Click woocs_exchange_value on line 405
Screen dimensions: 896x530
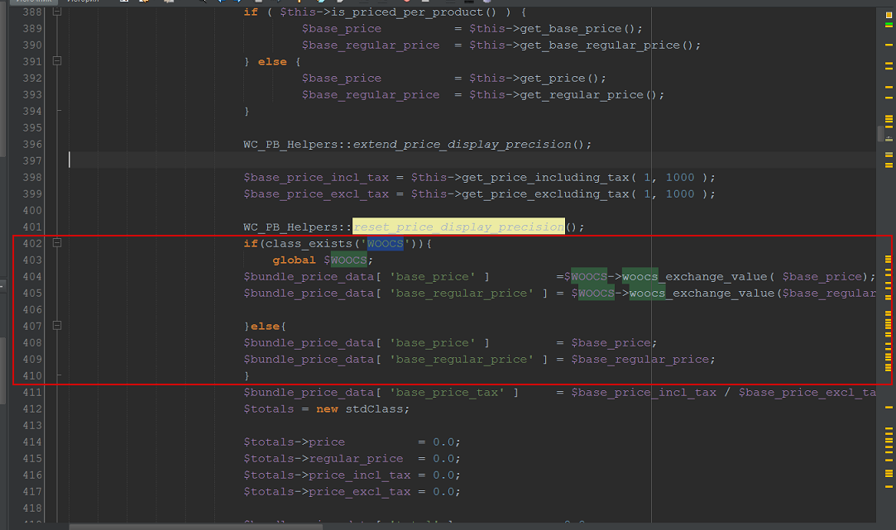click(702, 294)
